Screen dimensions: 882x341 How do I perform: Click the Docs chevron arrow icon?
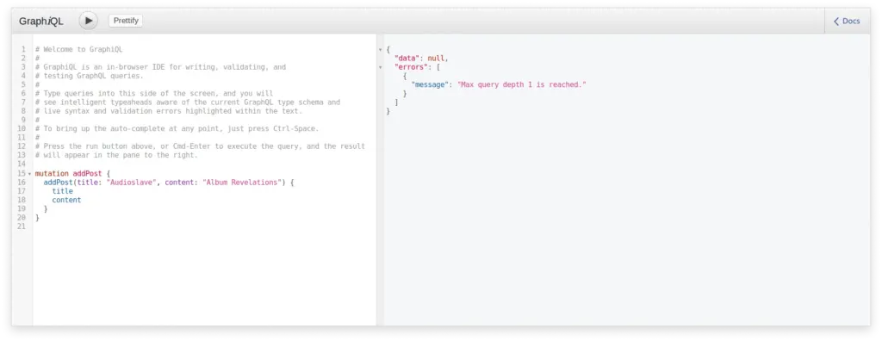tap(836, 22)
